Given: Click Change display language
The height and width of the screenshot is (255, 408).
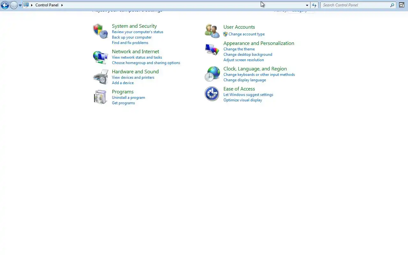Looking at the screenshot, I should pyautogui.click(x=244, y=80).
